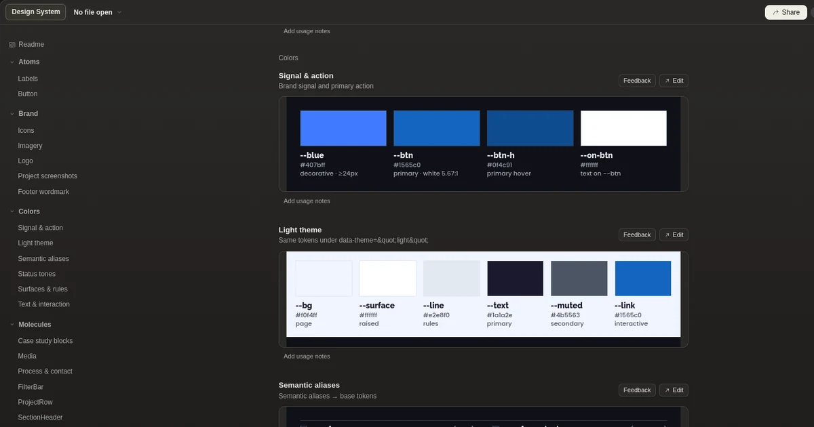Click the --on-btn white swatch
The height and width of the screenshot is (427, 814).
coord(623,128)
